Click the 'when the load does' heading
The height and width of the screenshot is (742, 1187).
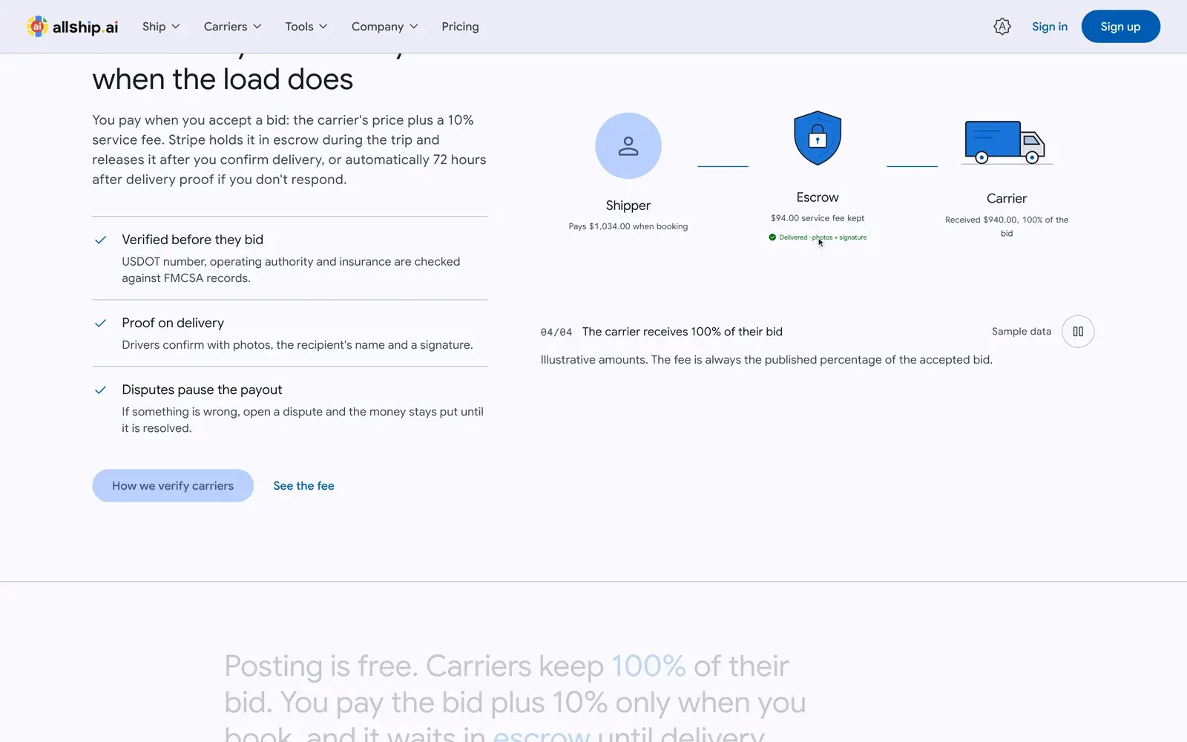[223, 79]
